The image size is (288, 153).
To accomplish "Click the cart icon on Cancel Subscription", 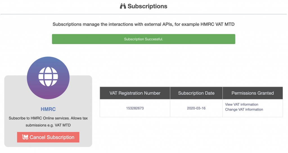I will pyautogui.click(x=25, y=137).
